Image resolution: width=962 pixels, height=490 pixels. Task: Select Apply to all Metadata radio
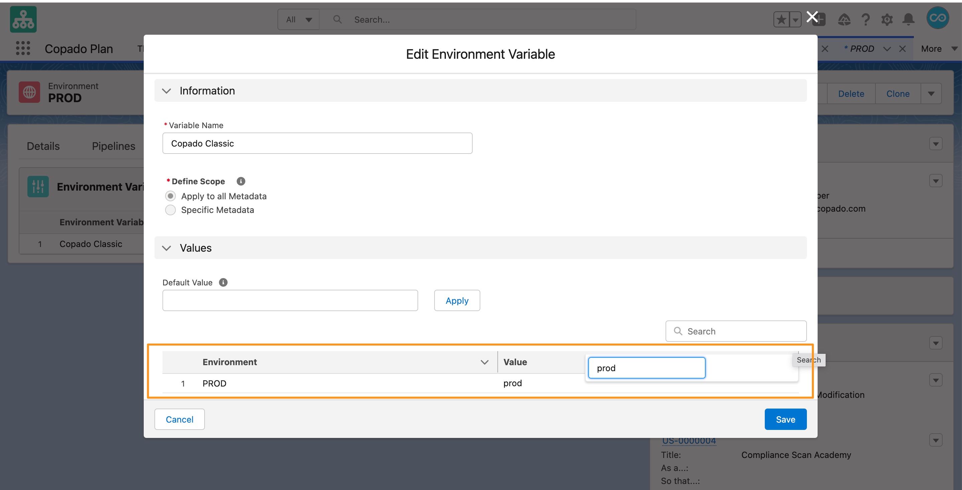170,196
